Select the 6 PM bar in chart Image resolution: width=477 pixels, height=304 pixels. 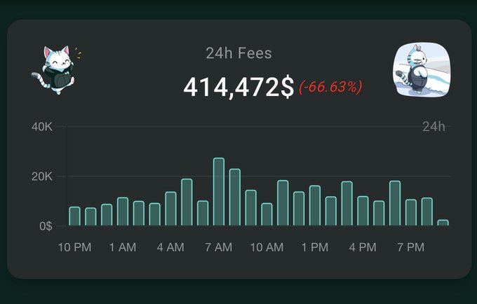pos(395,203)
